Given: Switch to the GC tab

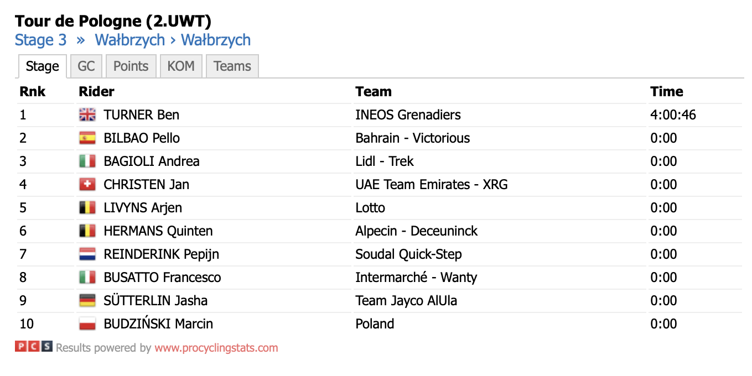Looking at the screenshot, I should point(86,66).
